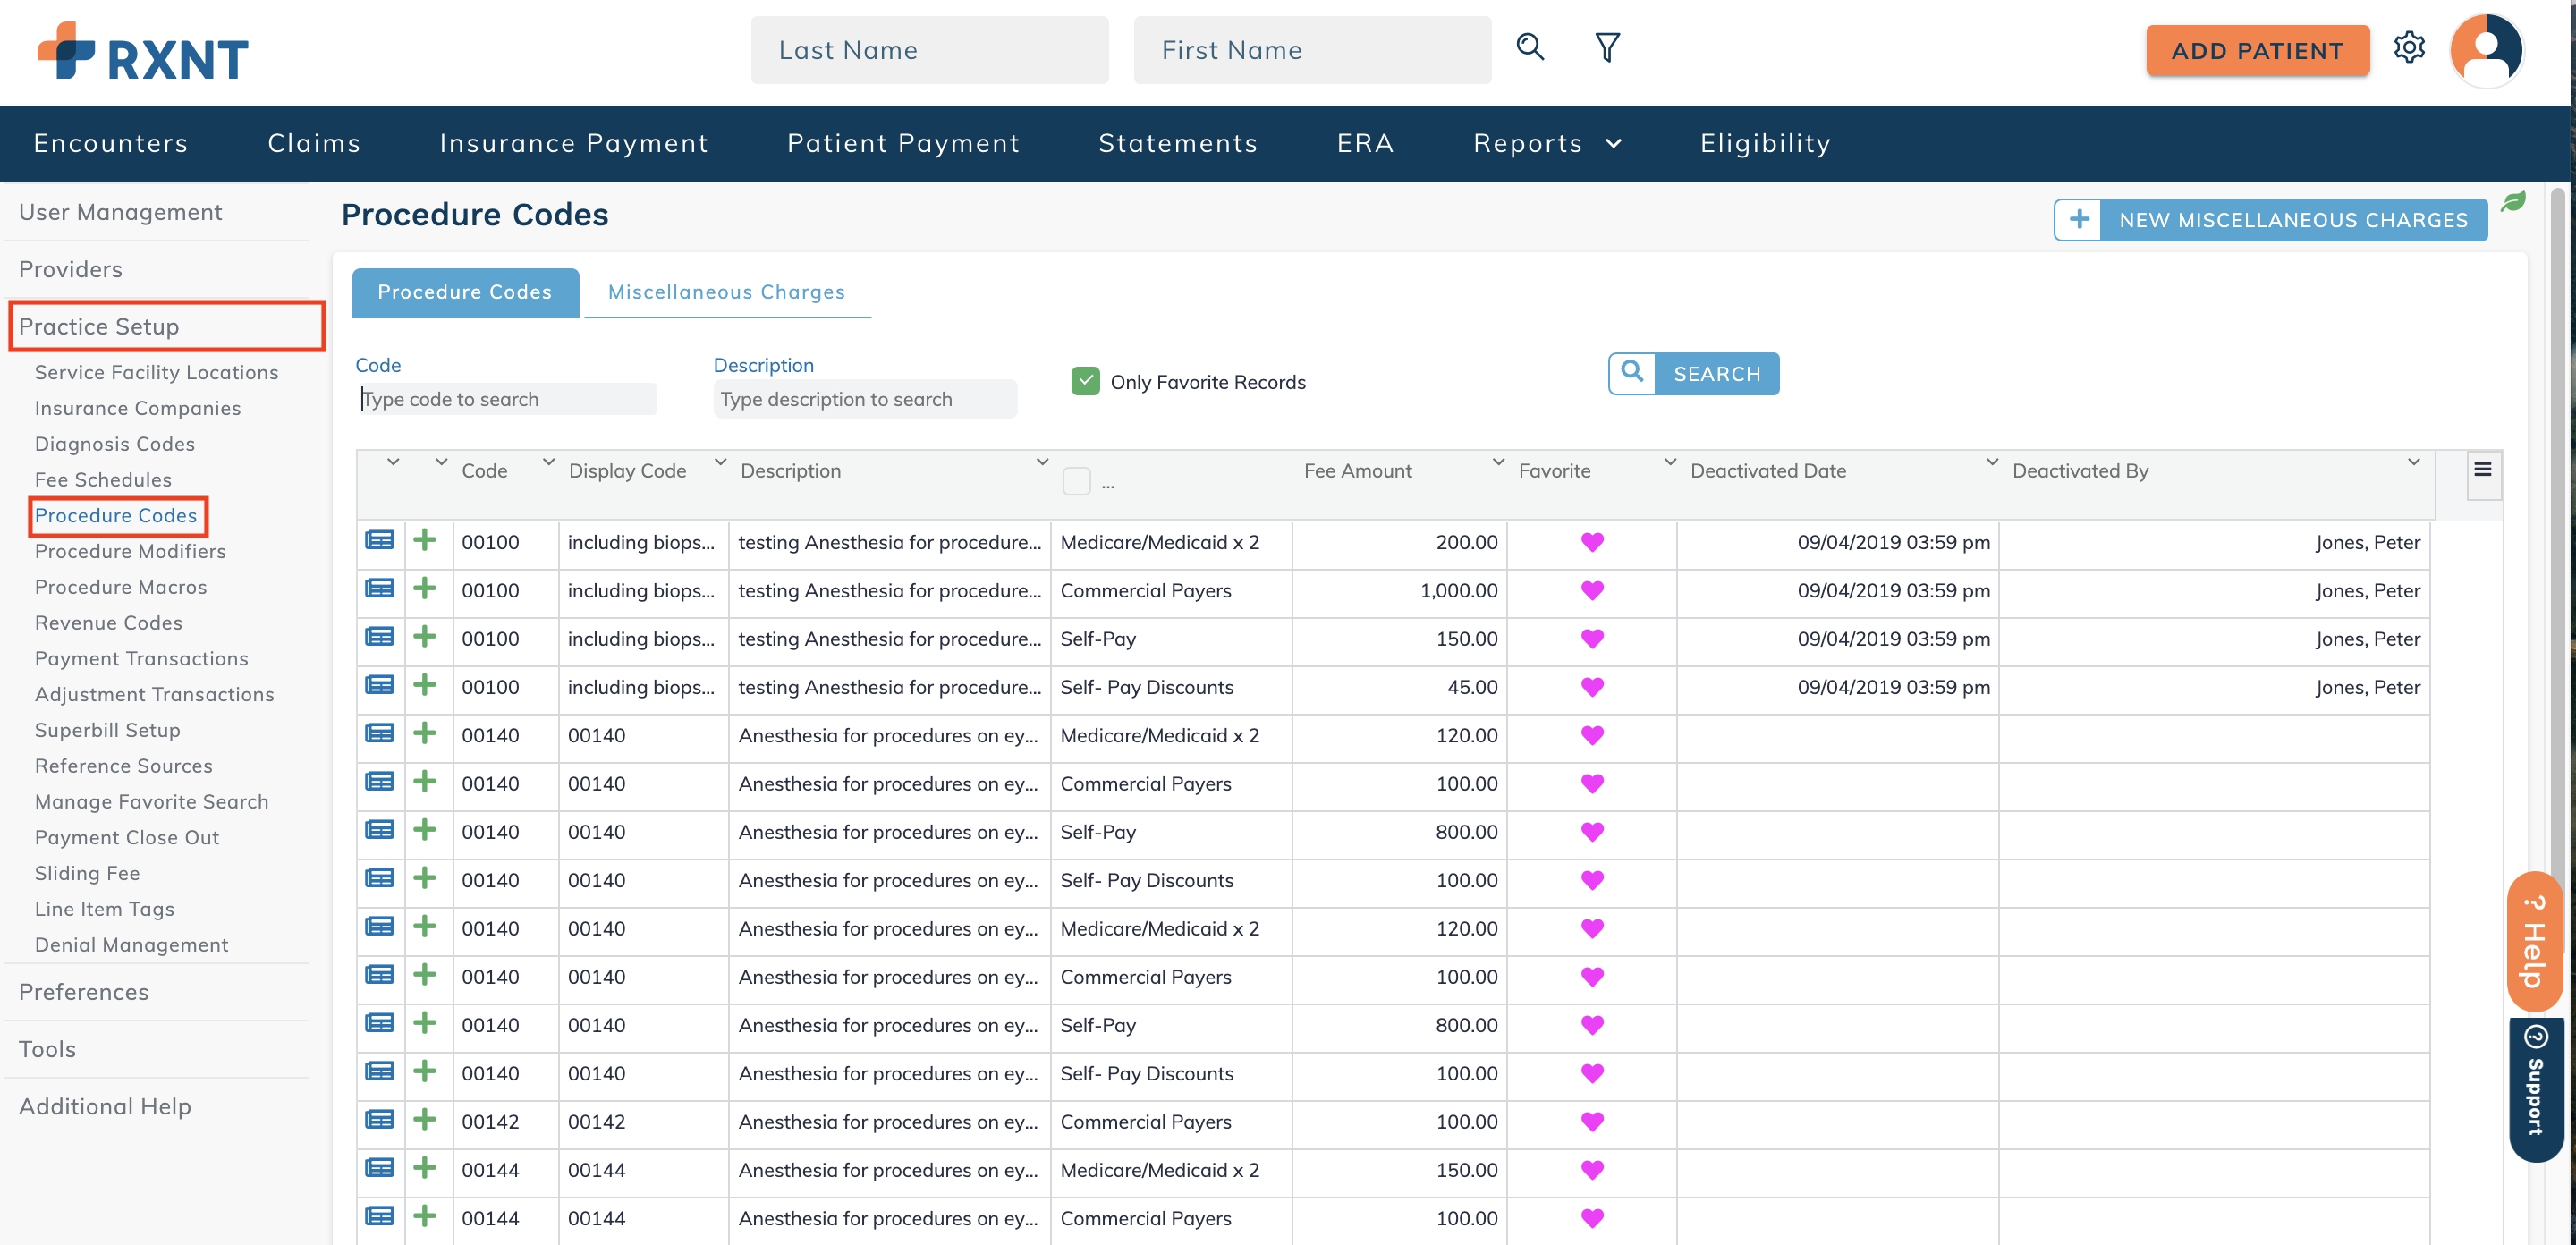Open Fee Schedules in sidebar

(x=103, y=479)
